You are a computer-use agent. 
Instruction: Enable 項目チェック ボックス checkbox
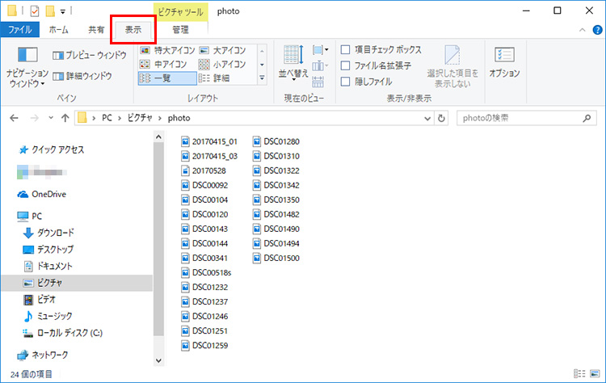pos(346,50)
